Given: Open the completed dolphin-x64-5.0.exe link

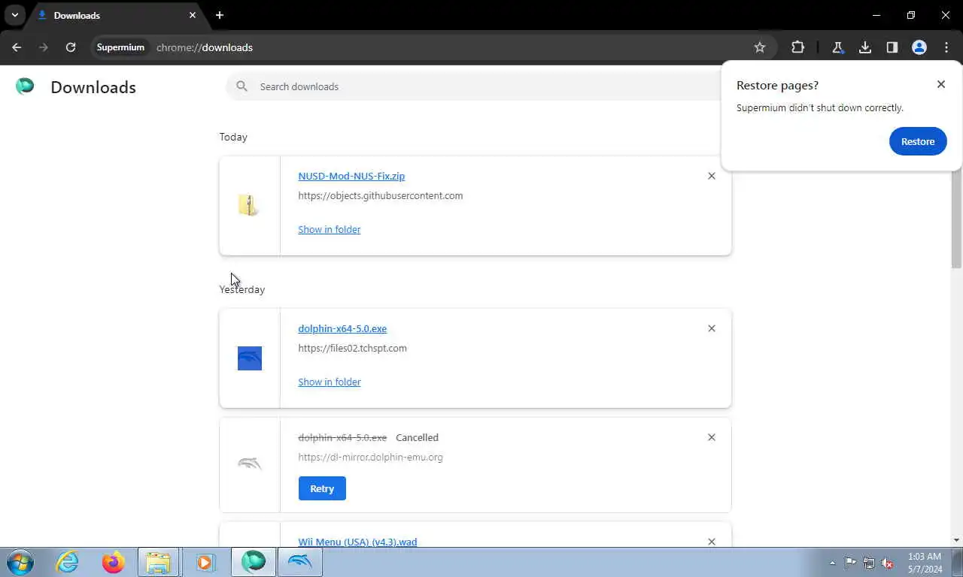Looking at the screenshot, I should [x=342, y=328].
